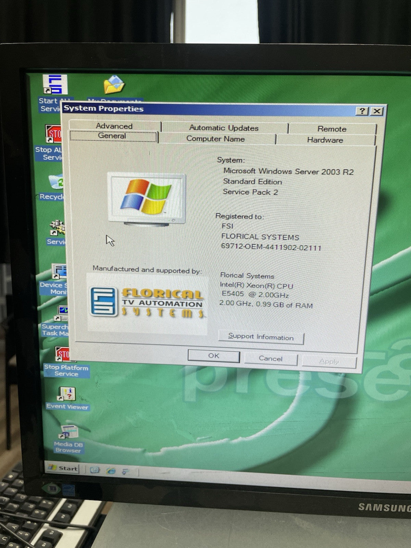Image resolution: width=411 pixels, height=548 pixels.
Task: Click the third quick launch icon after Internet Explorer
Action: tap(126, 472)
